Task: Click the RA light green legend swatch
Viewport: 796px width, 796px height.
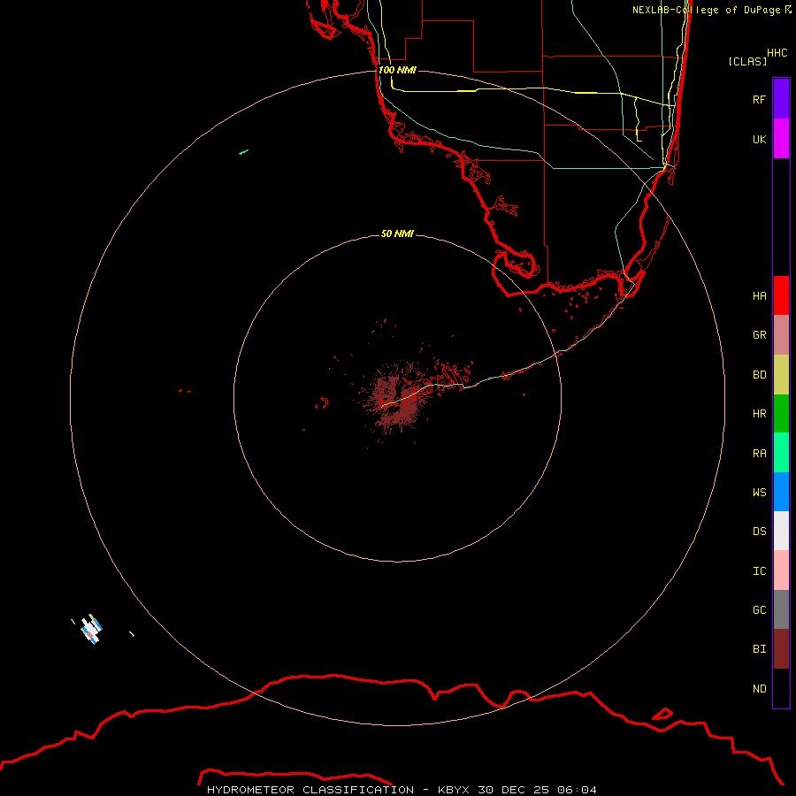Action: point(781,453)
